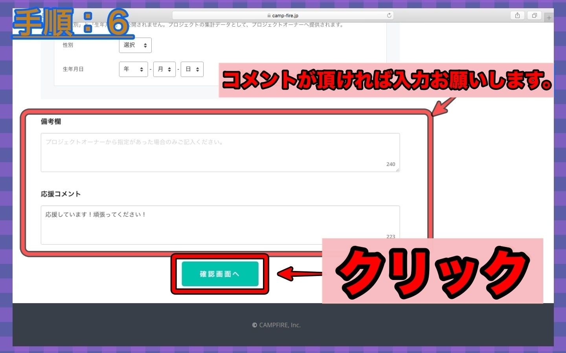Click the © CAMPFIRE, Inc. footer text
The image size is (566, 353).
(276, 325)
